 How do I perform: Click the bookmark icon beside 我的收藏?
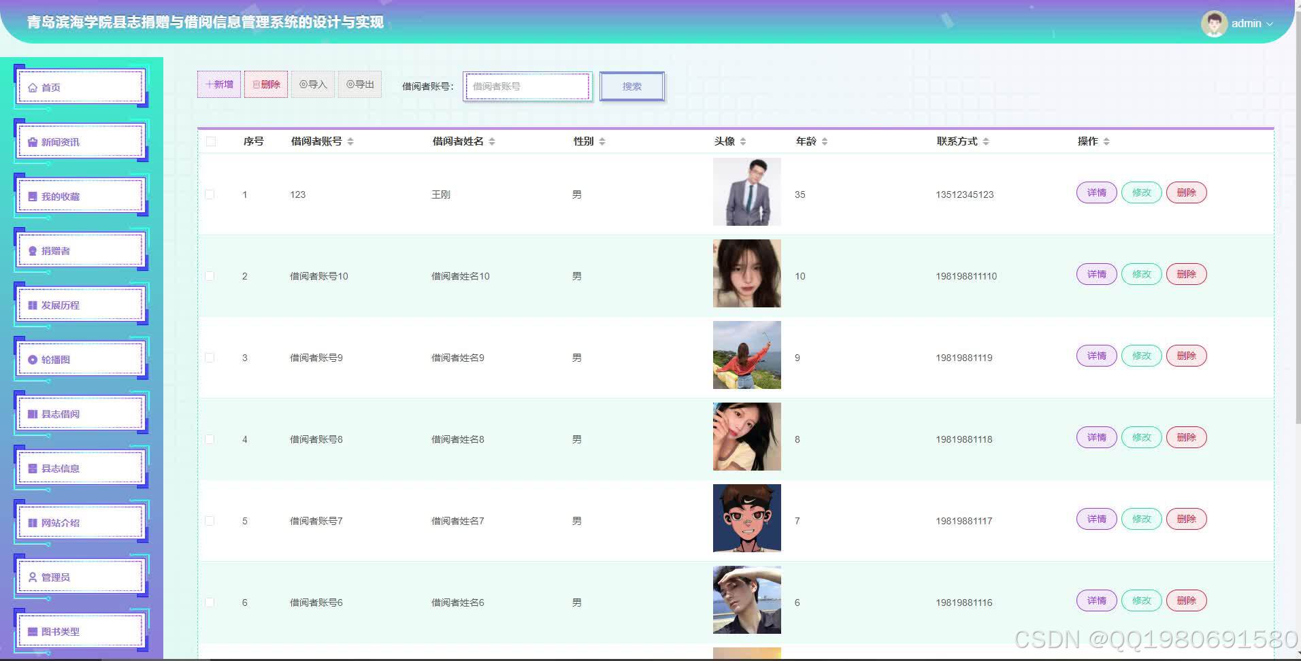33,197
